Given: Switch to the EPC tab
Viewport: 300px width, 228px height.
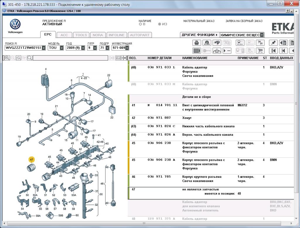Looking at the screenshot, I should coord(48,34).
